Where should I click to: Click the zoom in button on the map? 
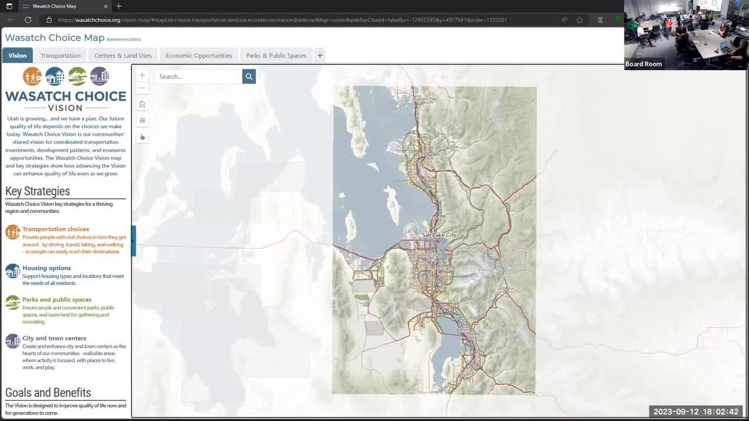coord(142,75)
